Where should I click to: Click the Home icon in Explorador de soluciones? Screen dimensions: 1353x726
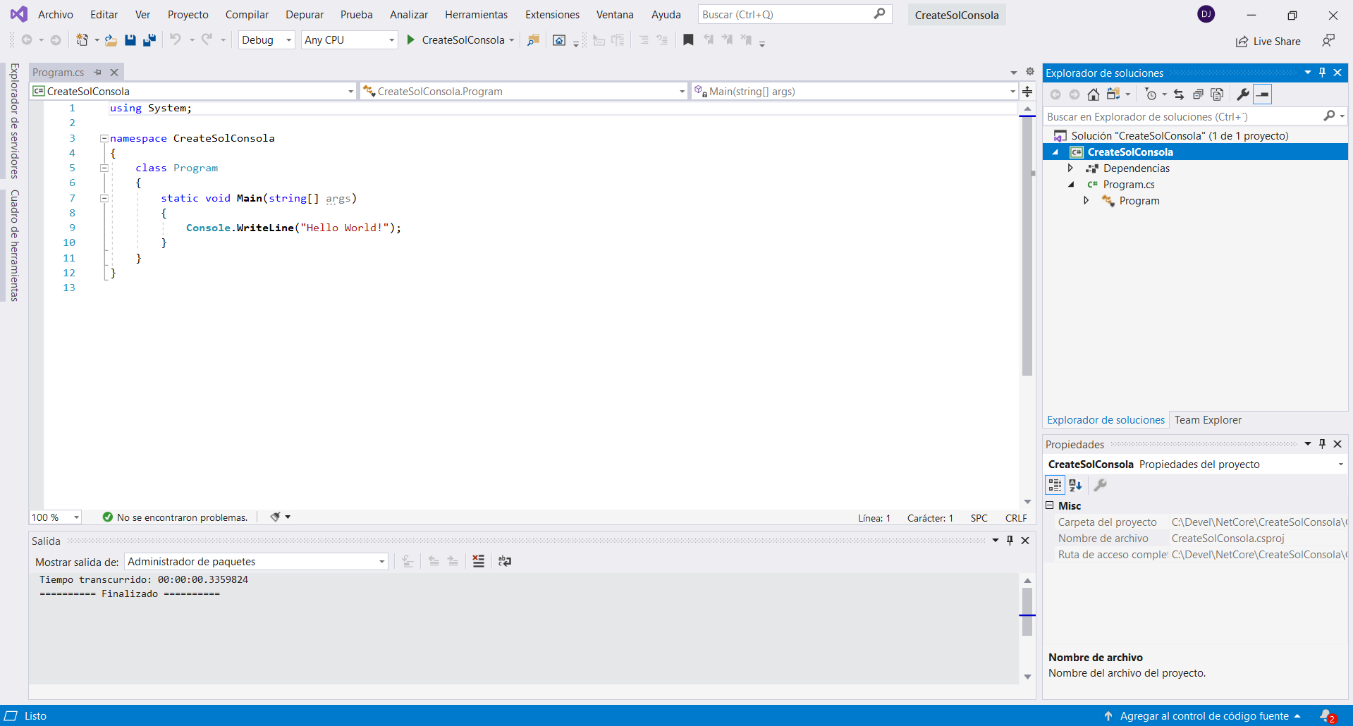point(1093,94)
